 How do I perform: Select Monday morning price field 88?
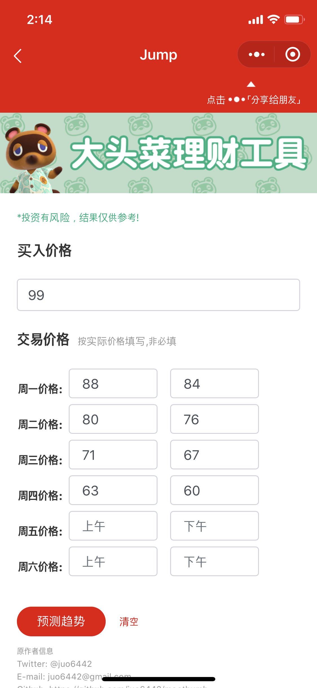[113, 384]
